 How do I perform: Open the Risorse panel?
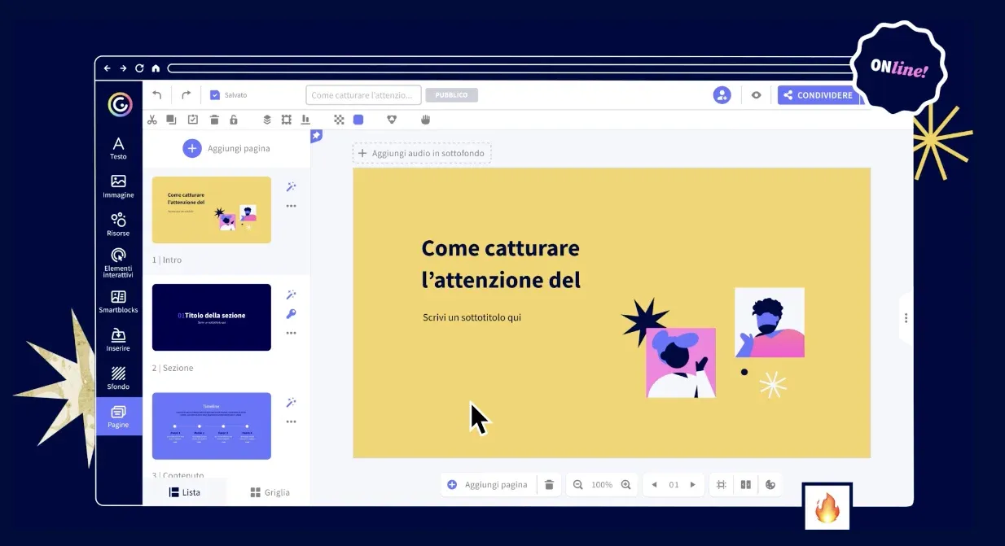click(x=118, y=225)
